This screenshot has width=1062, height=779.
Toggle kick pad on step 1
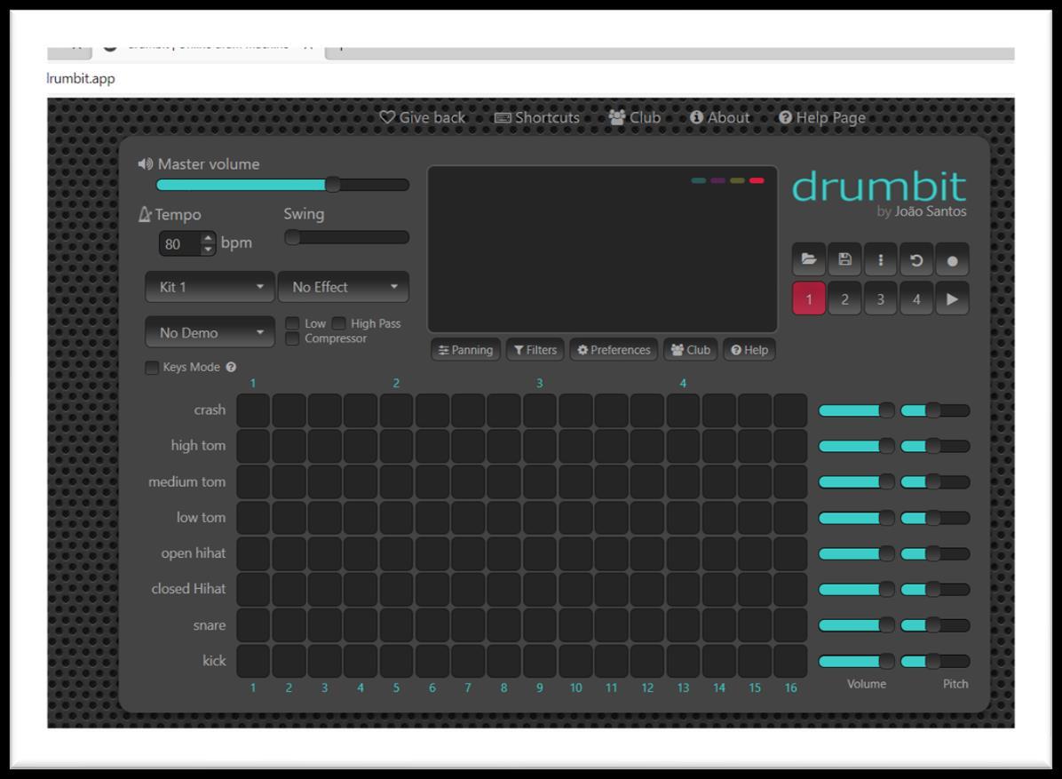pos(253,661)
